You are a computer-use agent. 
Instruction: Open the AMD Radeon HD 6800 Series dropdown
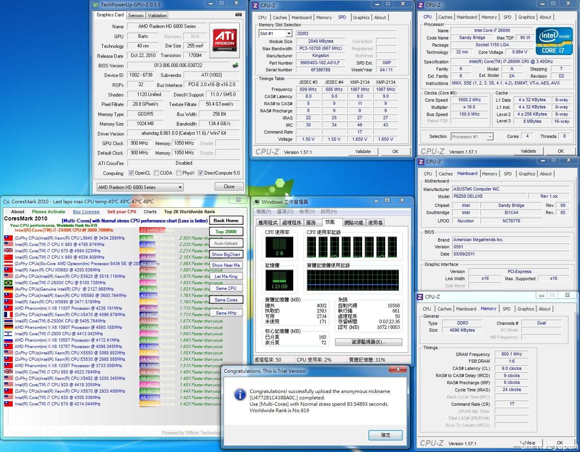(x=140, y=187)
